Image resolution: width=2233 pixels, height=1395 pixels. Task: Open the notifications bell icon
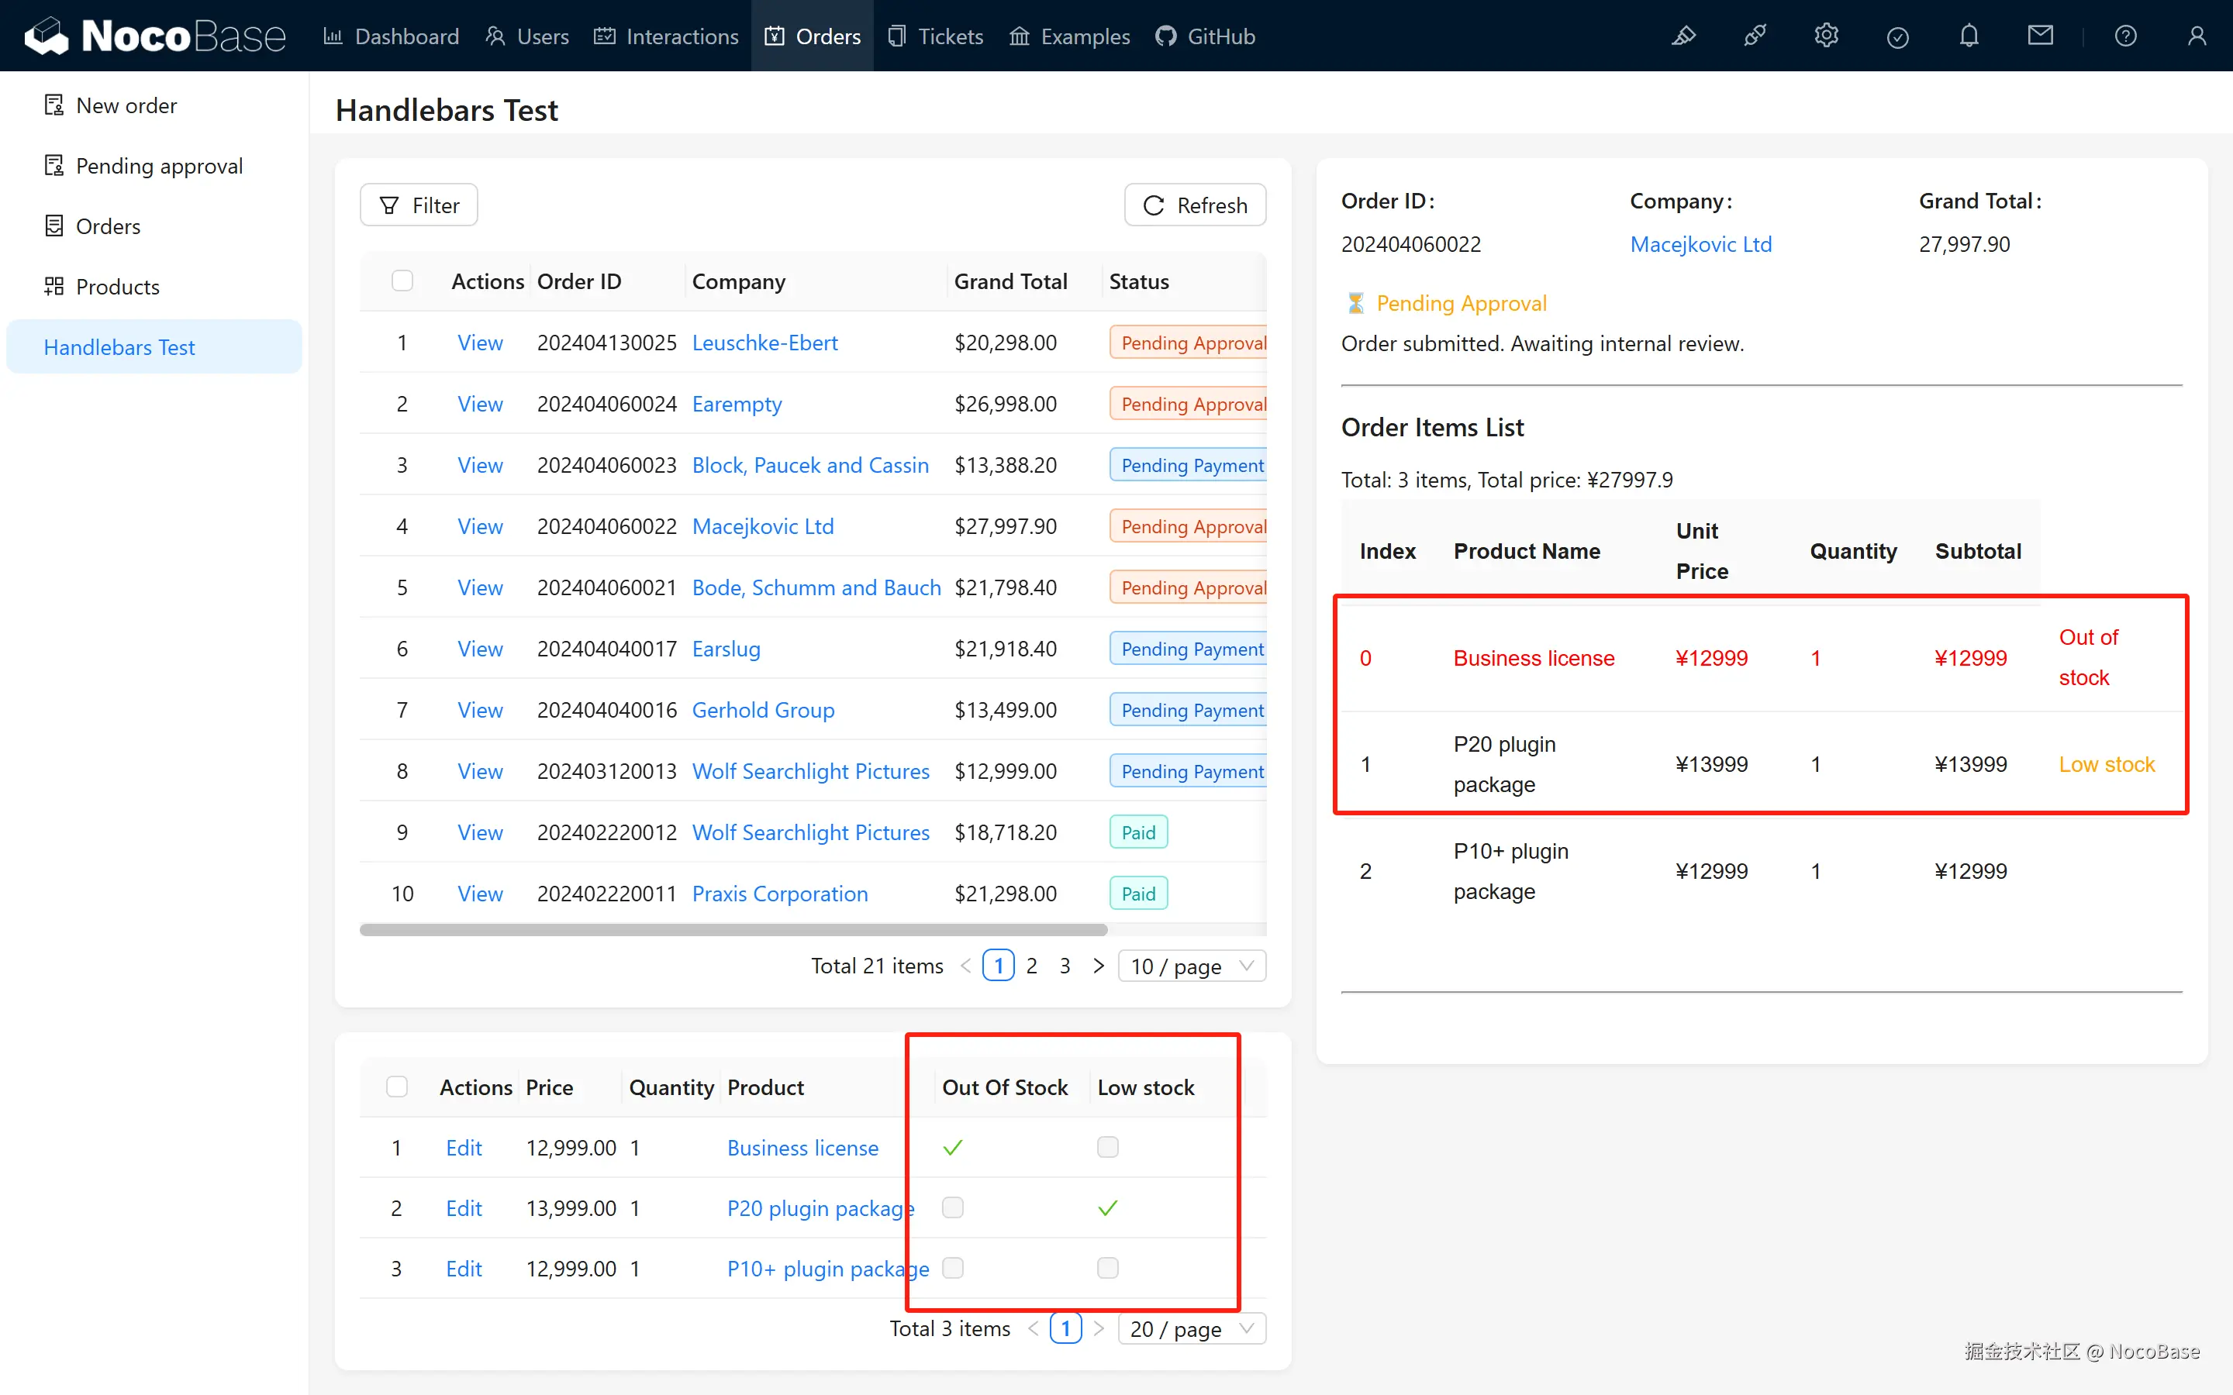pyautogui.click(x=1969, y=36)
